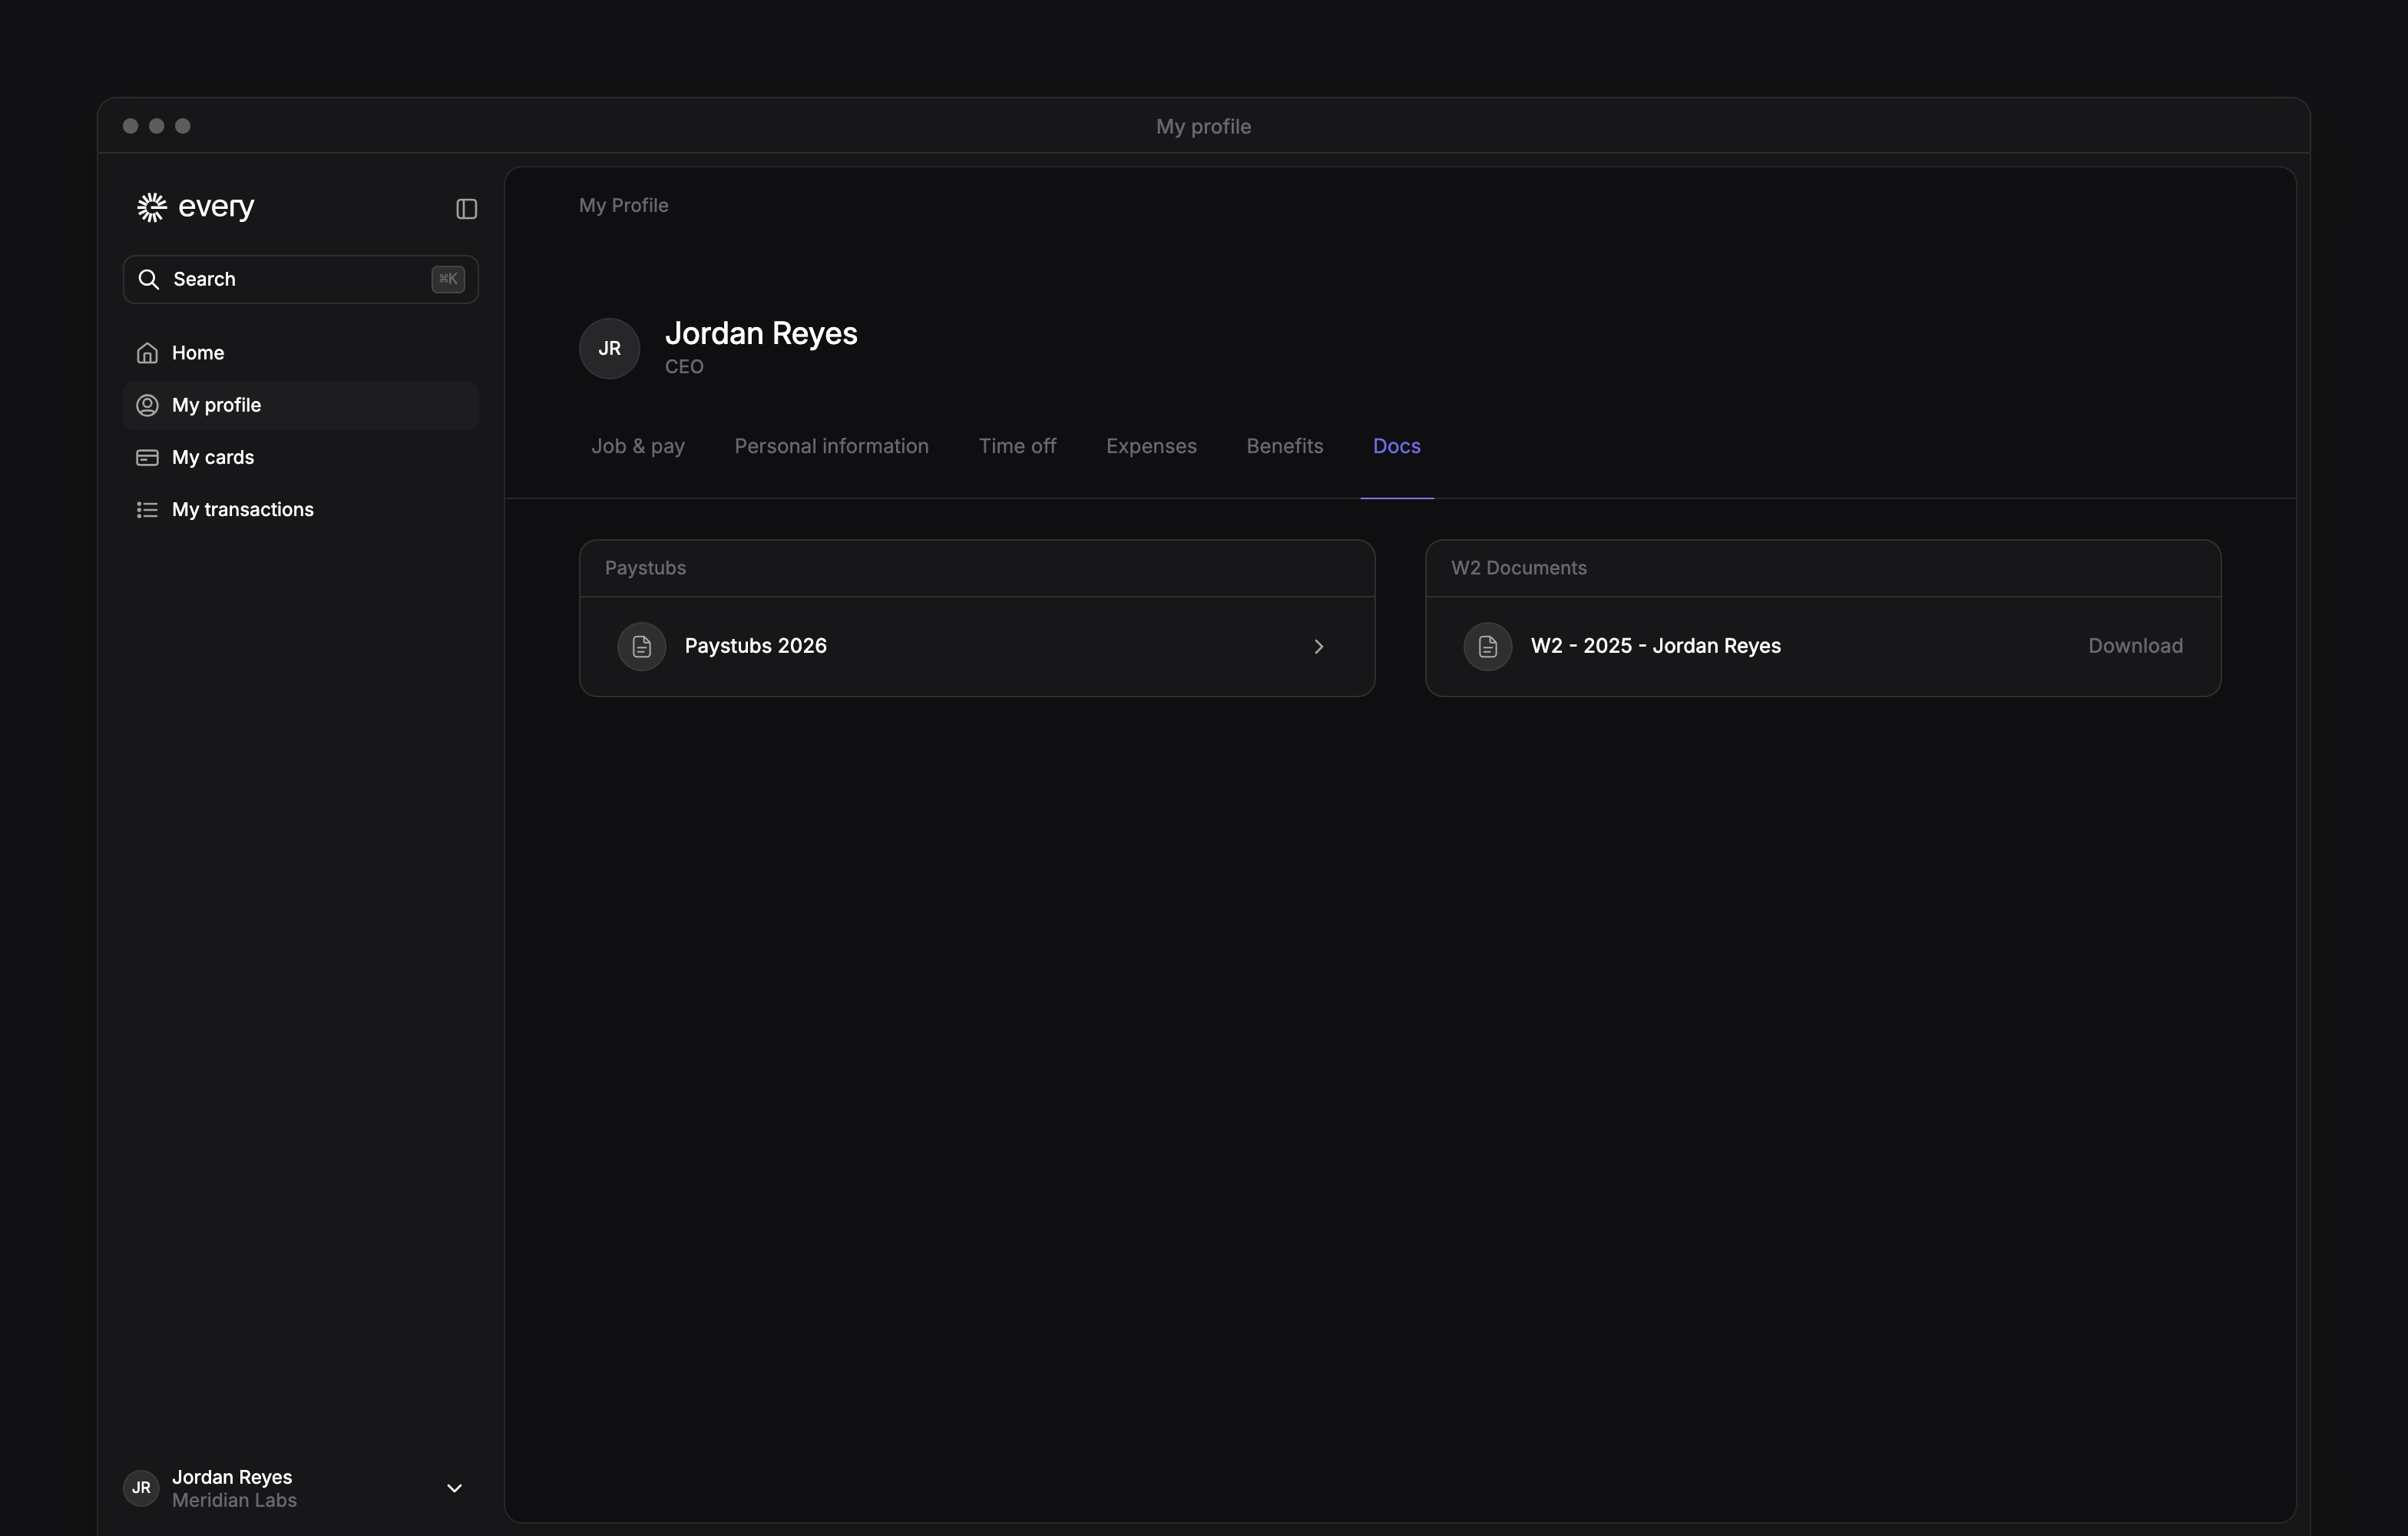
Task: Click the W2 - 2025 - Jordan Reyes entry
Action: tap(1656, 646)
